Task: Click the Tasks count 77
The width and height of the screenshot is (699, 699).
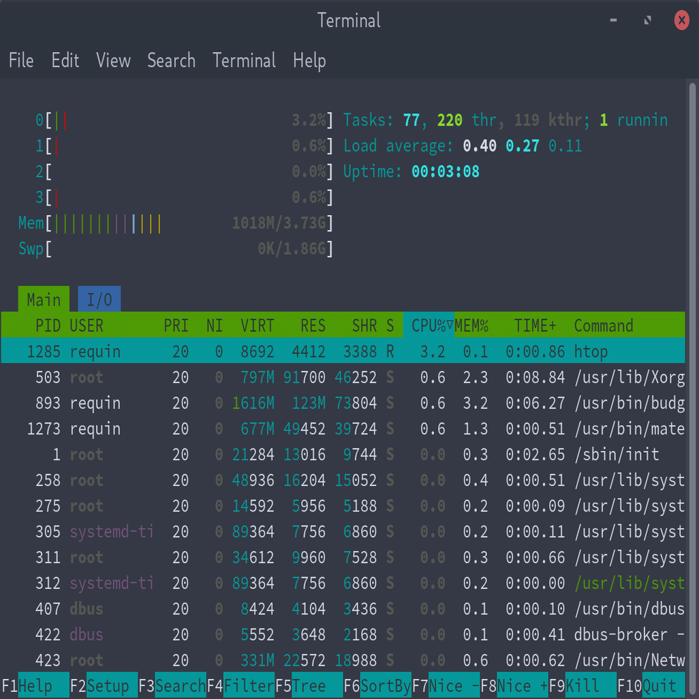Action: coord(411,120)
